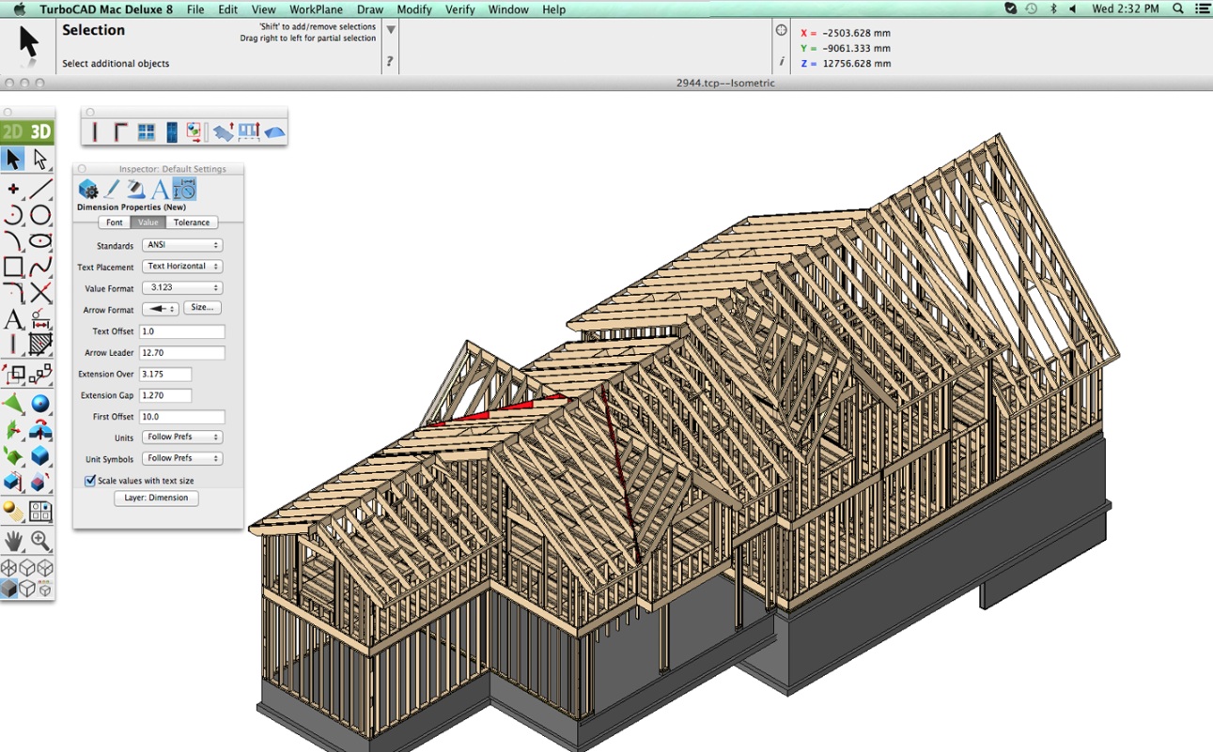
Task: Open the WorkPlane menu
Action: [x=316, y=9]
